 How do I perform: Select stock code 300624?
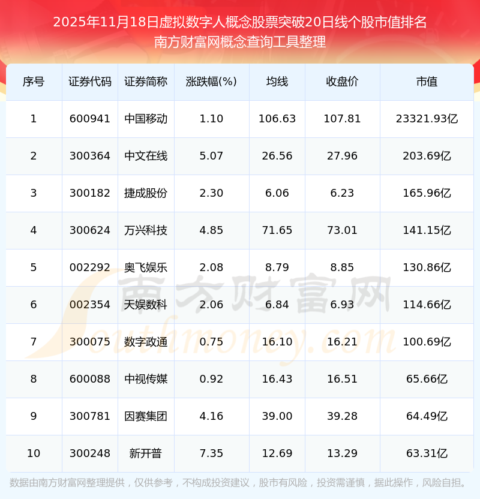(90, 230)
